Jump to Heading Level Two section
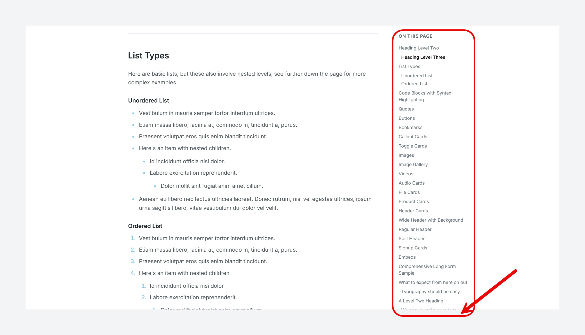 coord(419,48)
